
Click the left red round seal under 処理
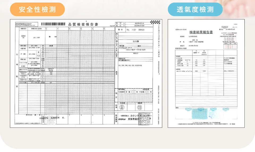[122, 107]
